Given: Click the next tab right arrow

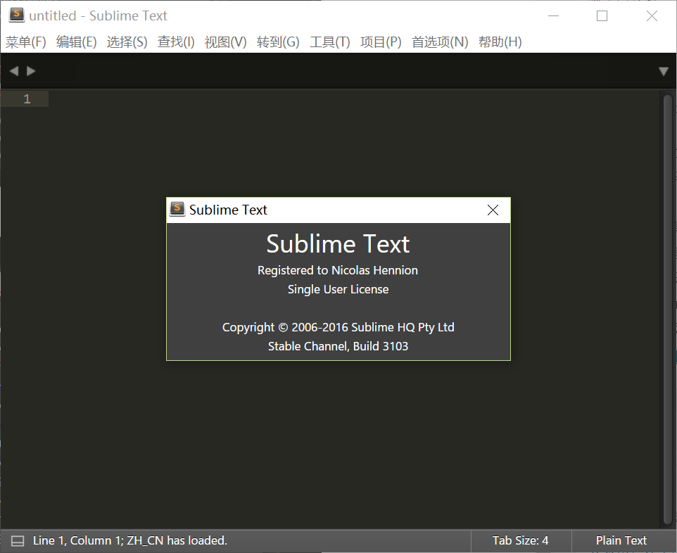Looking at the screenshot, I should pos(31,71).
